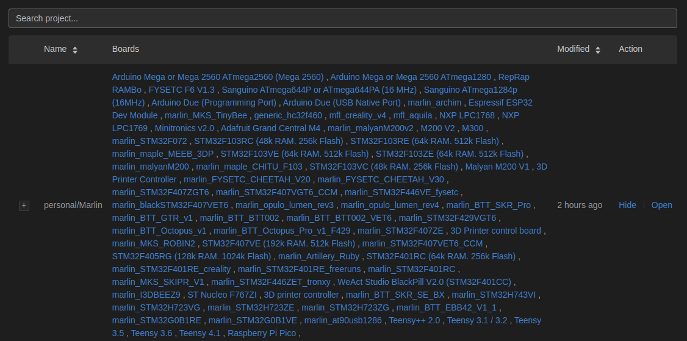Open marlin_MKS_TinyBee board link
The height and width of the screenshot is (341, 687).
(x=206, y=116)
